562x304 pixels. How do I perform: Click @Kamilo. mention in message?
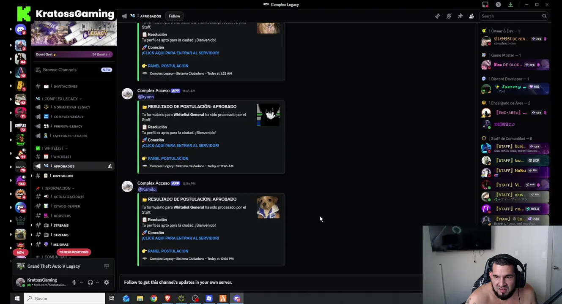(x=147, y=189)
